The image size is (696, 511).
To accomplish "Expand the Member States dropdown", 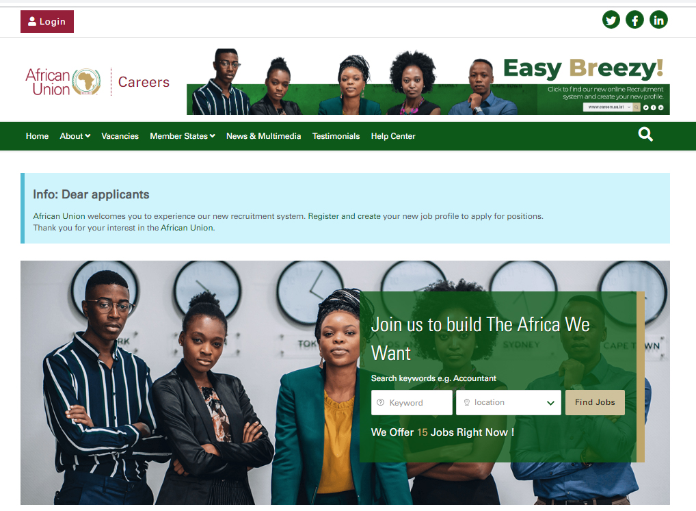I will [x=183, y=136].
